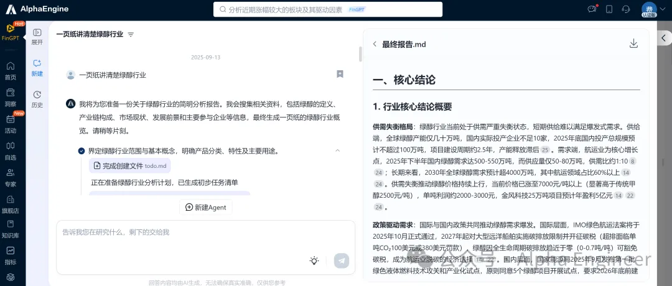The width and height of the screenshot is (672, 286).
Task: Open 洞察 insights section
Action: pos(11,97)
